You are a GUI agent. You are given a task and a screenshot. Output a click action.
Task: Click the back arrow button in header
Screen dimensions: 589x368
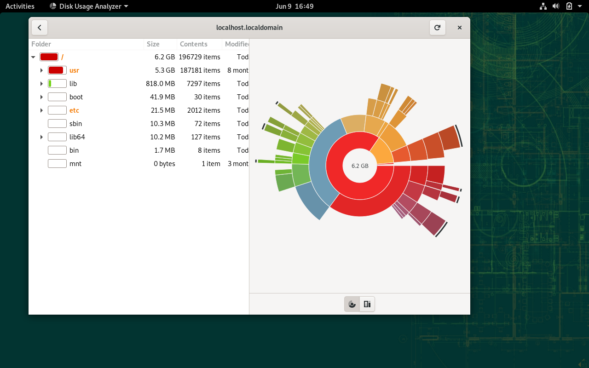pos(40,28)
